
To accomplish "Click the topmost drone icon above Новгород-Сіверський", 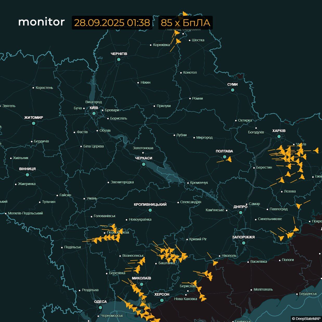I will (185, 14).
